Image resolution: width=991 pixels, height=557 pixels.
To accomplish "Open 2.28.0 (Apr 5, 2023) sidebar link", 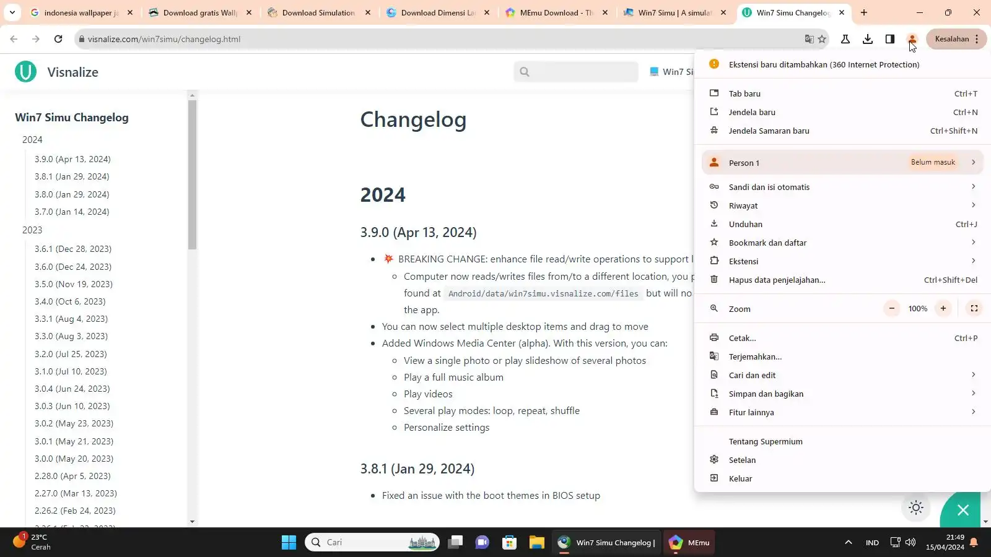I will pyautogui.click(x=72, y=476).
